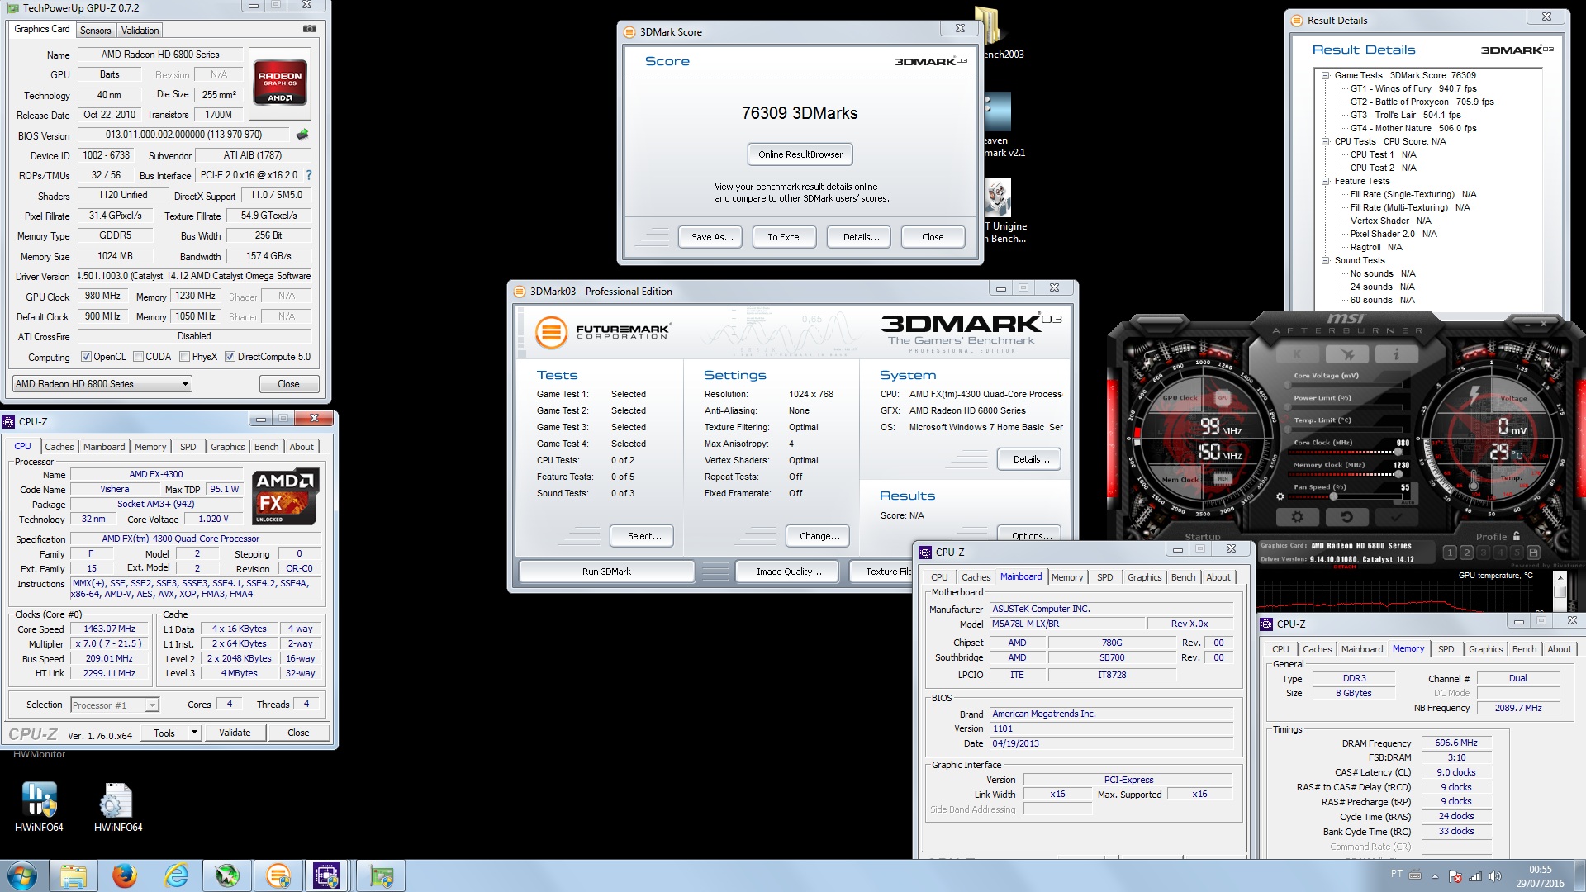Switch to MSI Afterburner taskbar icon
The width and height of the screenshot is (1586, 892).
227,875
